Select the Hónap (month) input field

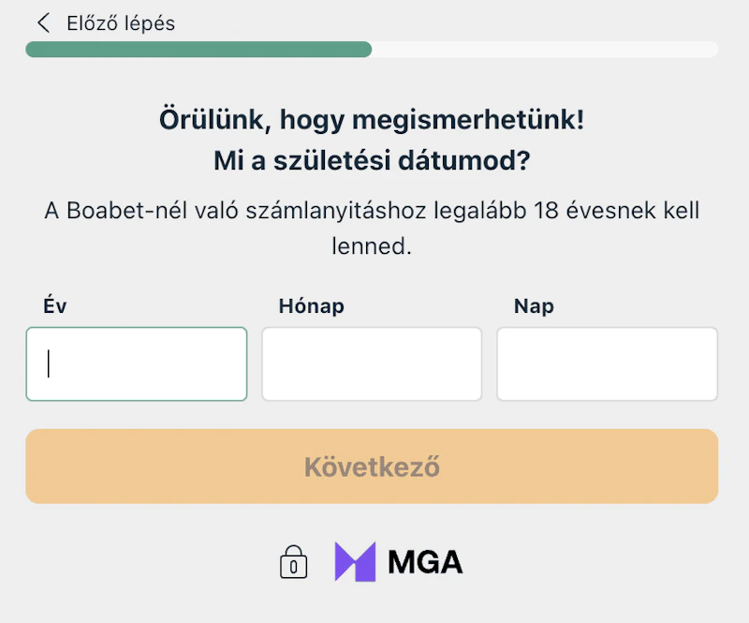pos(372,363)
